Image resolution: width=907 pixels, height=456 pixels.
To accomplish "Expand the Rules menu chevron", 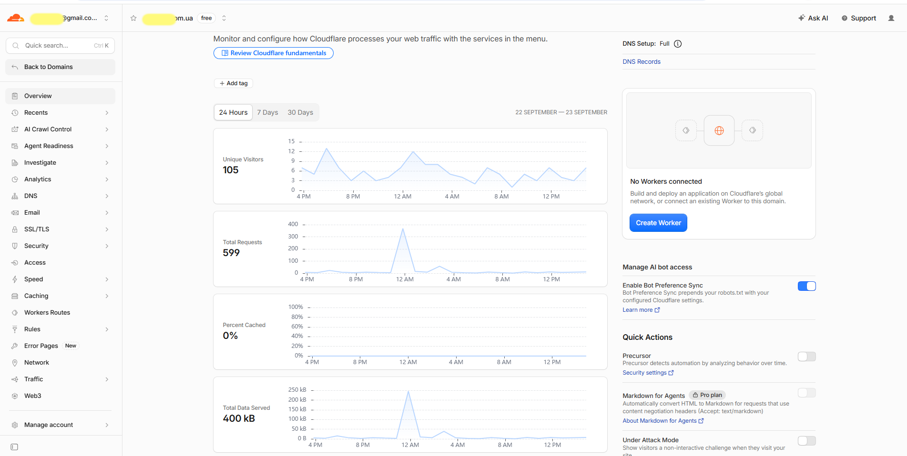I will click(107, 329).
